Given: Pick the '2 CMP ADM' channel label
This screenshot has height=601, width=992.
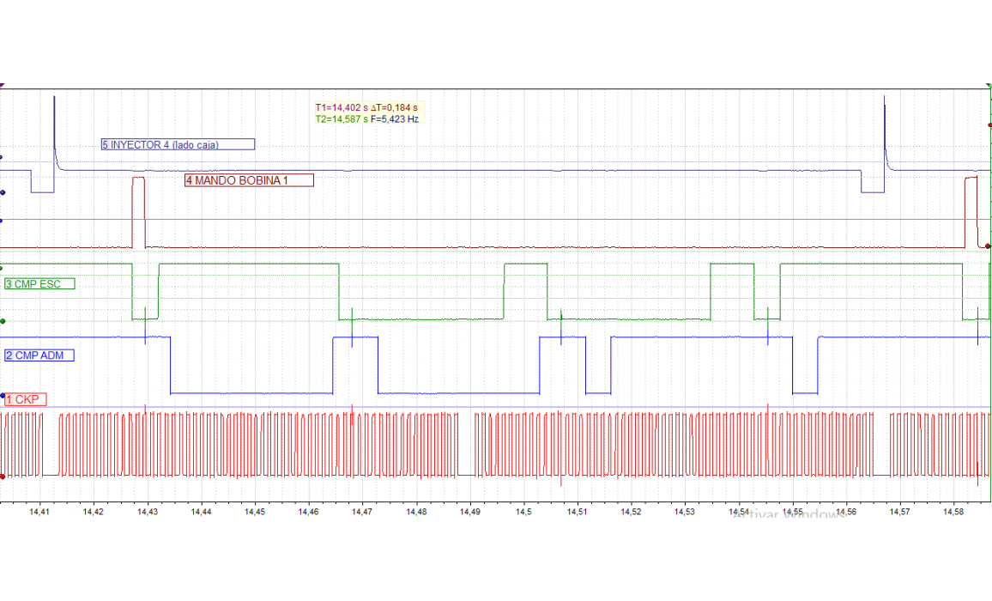Looking at the screenshot, I should (x=39, y=355).
